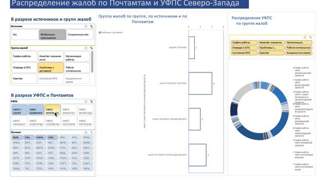Clear the filter on the yellow right-side slicer
The height and width of the screenshot is (185, 329).
coord(310,38)
